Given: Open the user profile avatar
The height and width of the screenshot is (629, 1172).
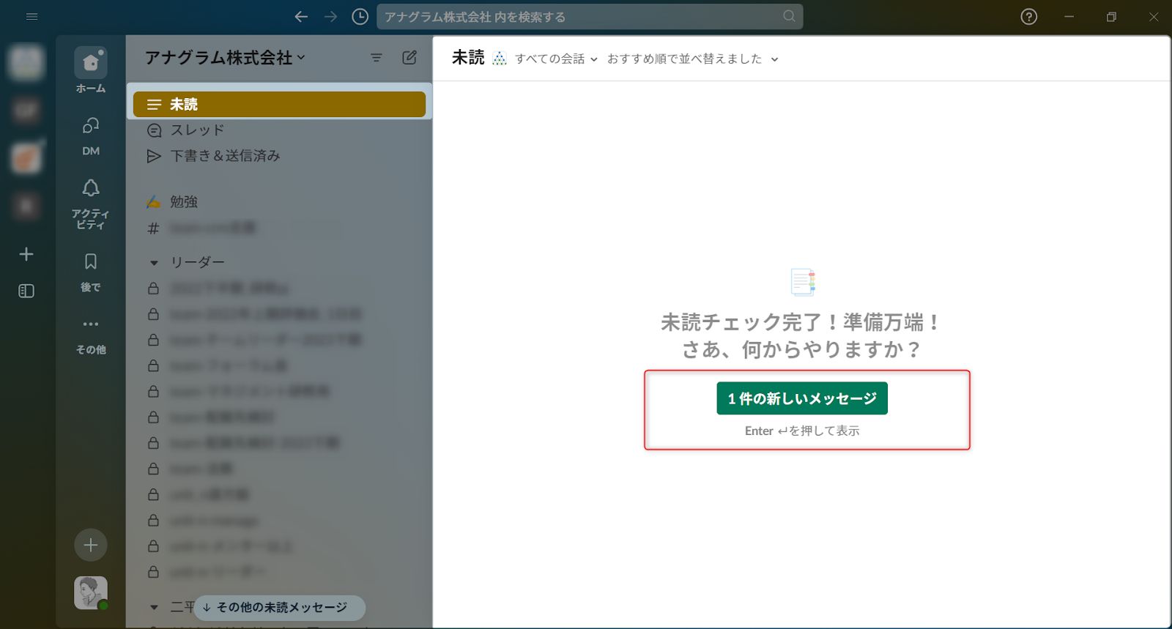Looking at the screenshot, I should click(91, 592).
